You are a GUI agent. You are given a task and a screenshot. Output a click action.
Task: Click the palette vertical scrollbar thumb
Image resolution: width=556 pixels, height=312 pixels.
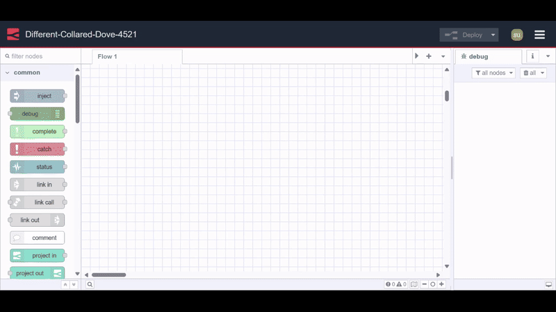[77, 99]
